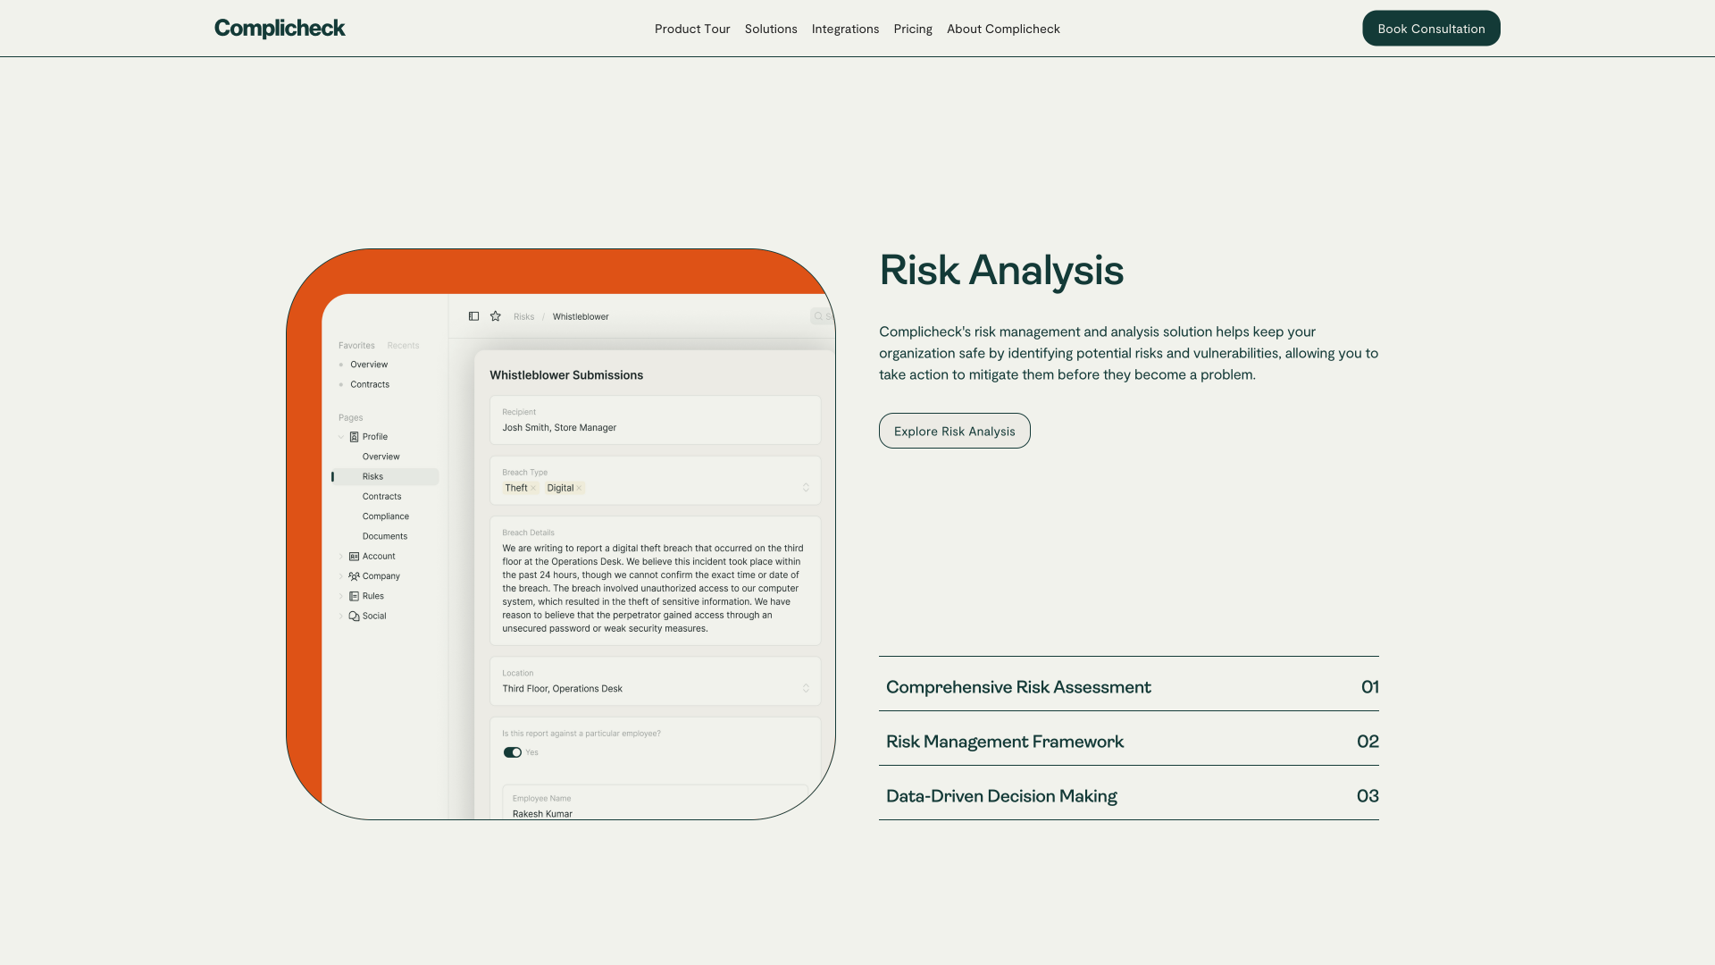Toggle the particular employee switch
The height and width of the screenshot is (965, 1715).
pyautogui.click(x=512, y=752)
